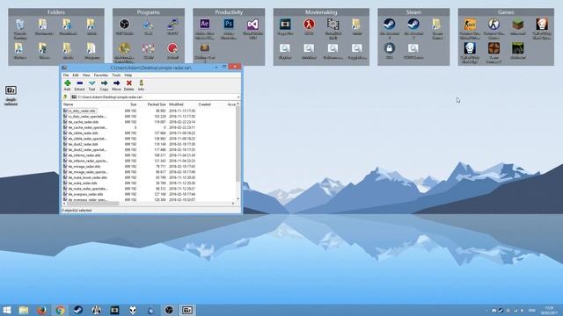Screen dimensions: 563x316
Task: Open the Help menu
Action: [x=128, y=75]
